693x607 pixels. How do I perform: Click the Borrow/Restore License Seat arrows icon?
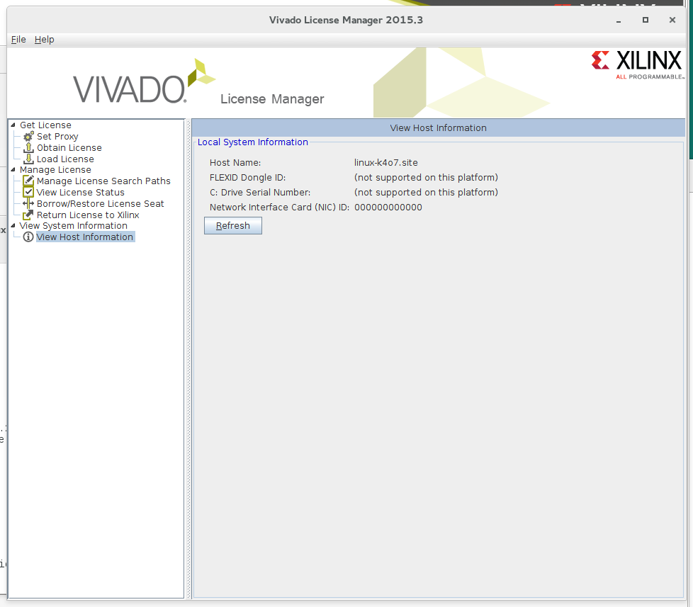coord(28,203)
